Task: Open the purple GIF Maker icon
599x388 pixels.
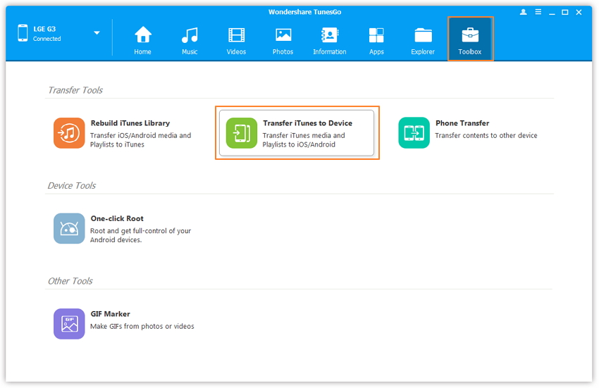Action: (69, 324)
